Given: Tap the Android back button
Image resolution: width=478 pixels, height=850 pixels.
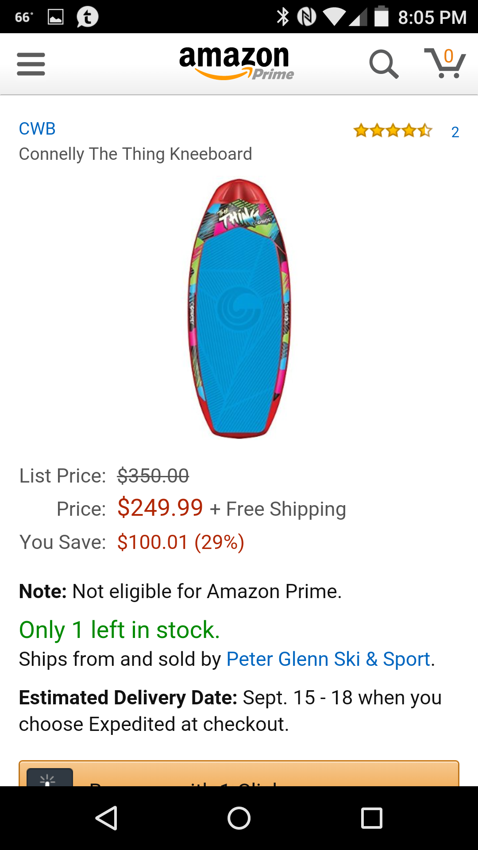Looking at the screenshot, I should click(107, 818).
